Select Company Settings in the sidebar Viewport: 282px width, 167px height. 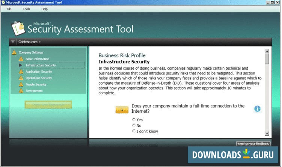(31, 52)
